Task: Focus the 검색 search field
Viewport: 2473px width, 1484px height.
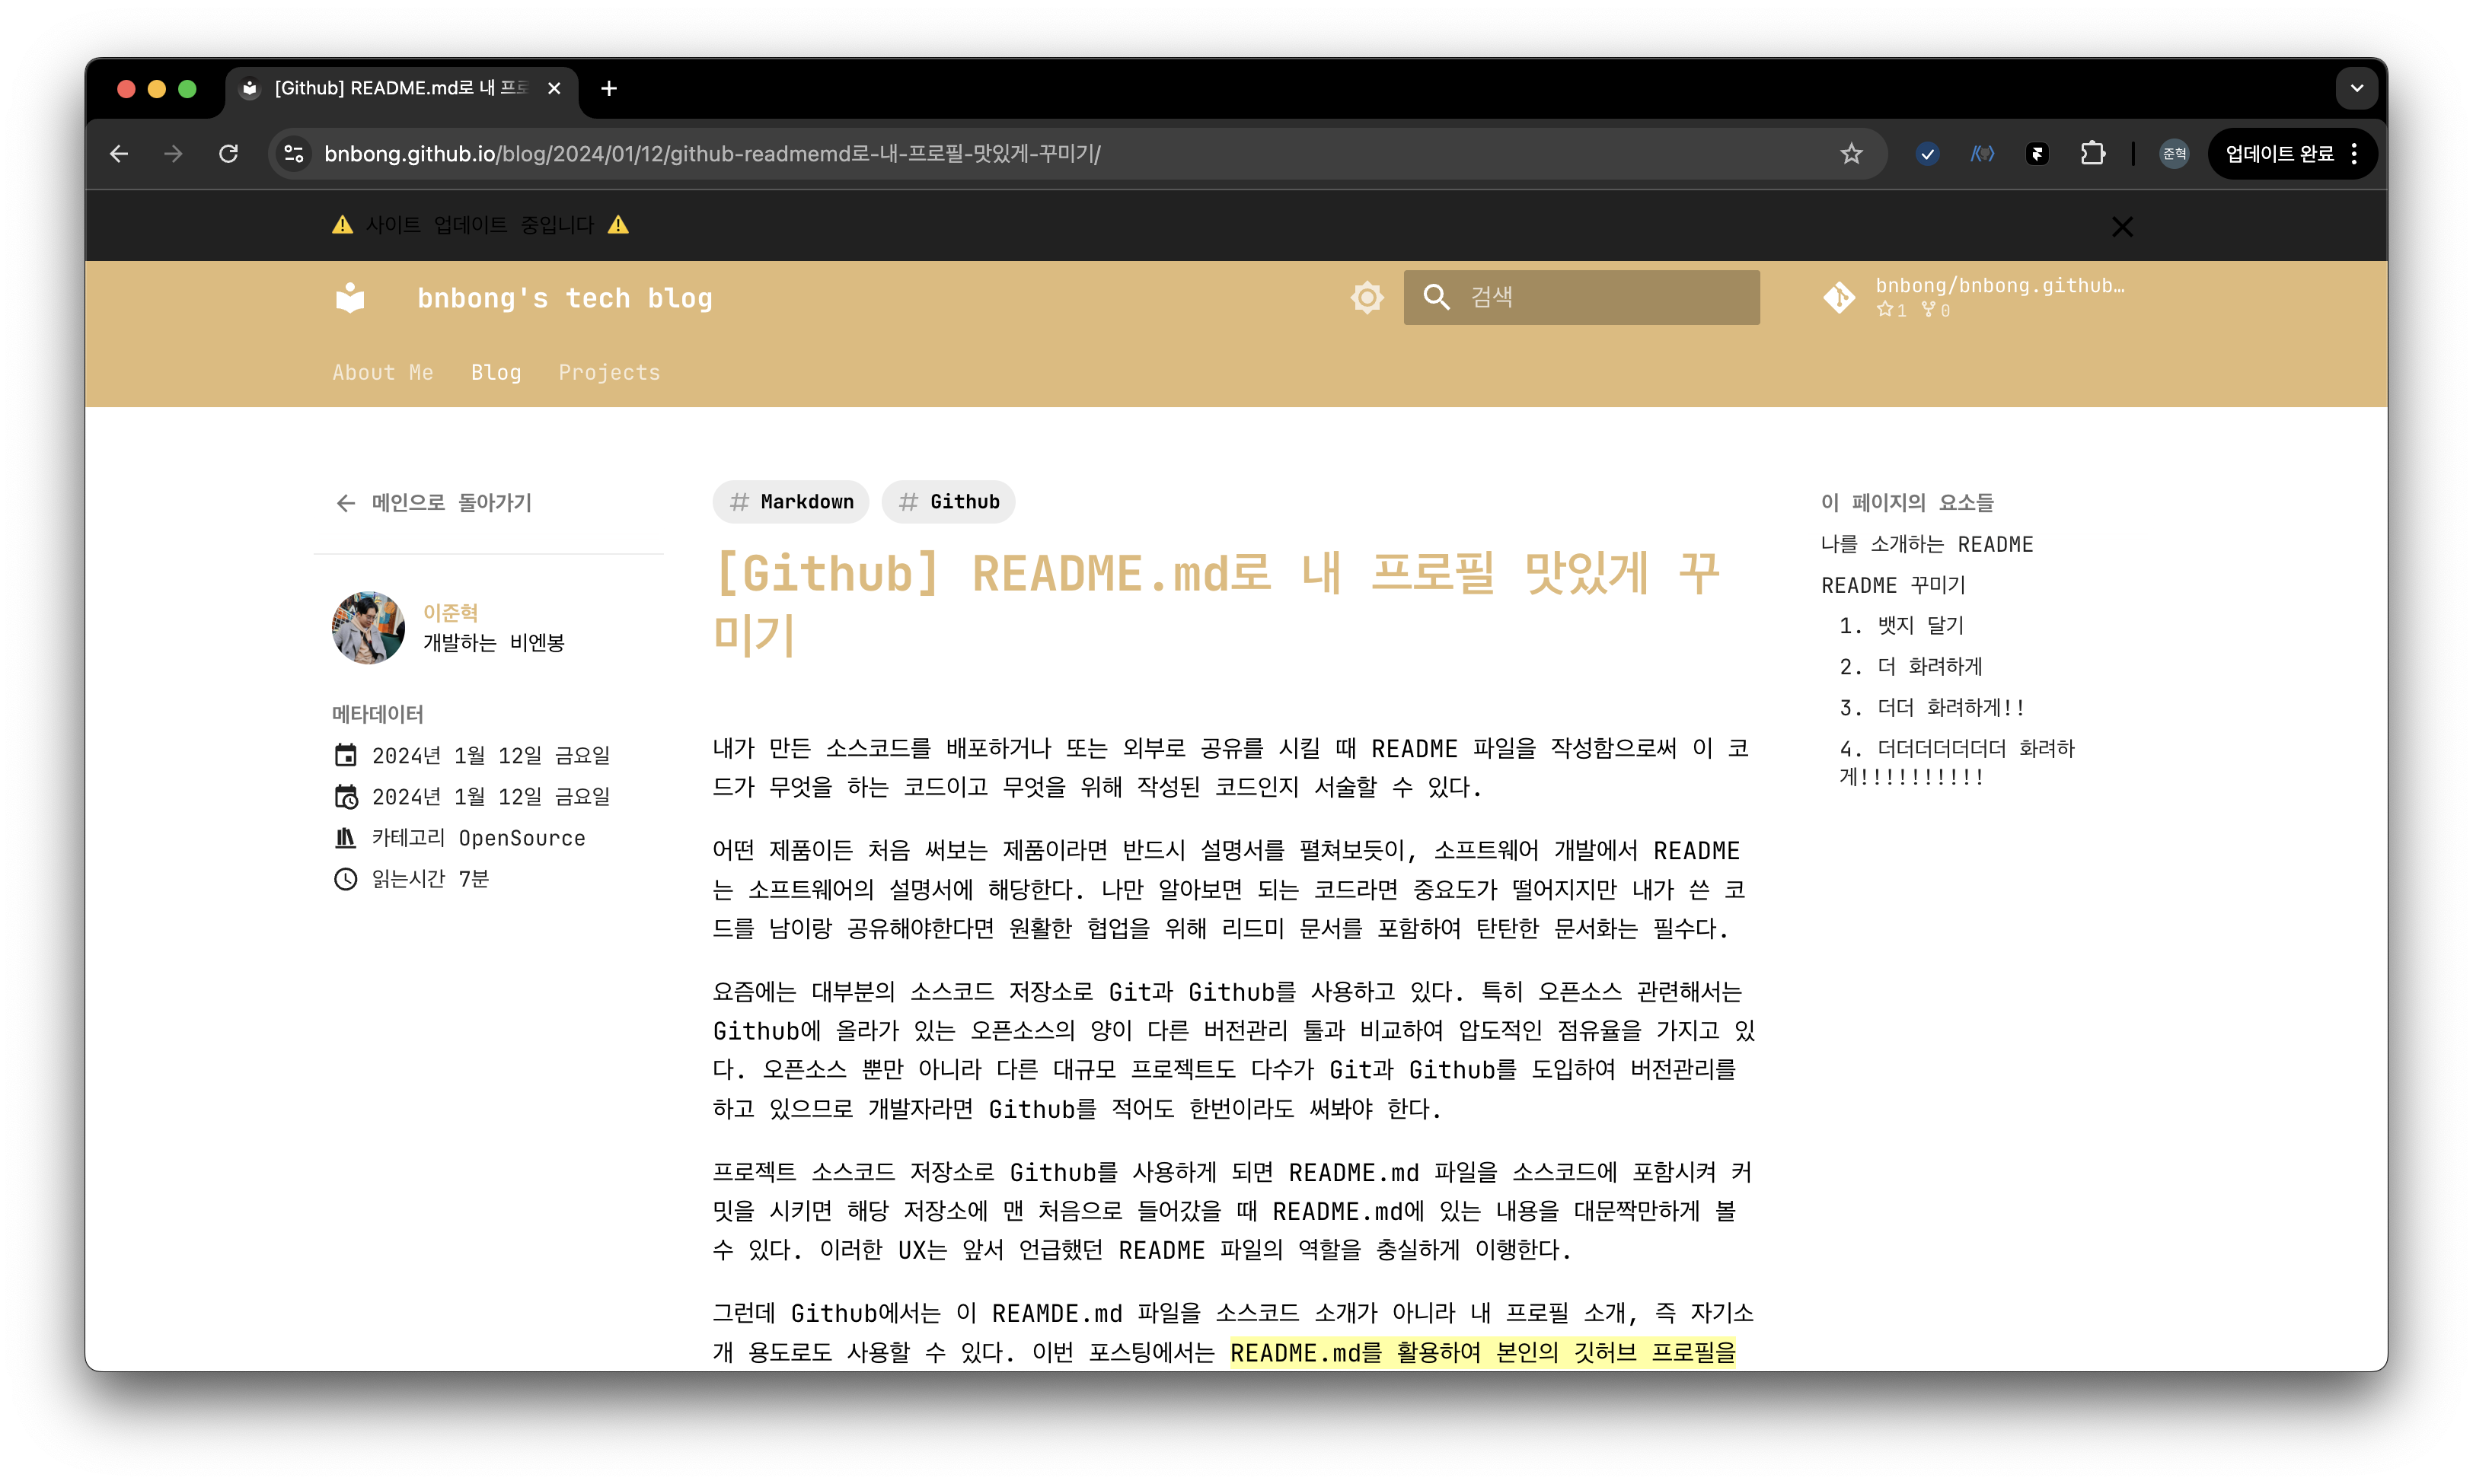Action: [1581, 297]
